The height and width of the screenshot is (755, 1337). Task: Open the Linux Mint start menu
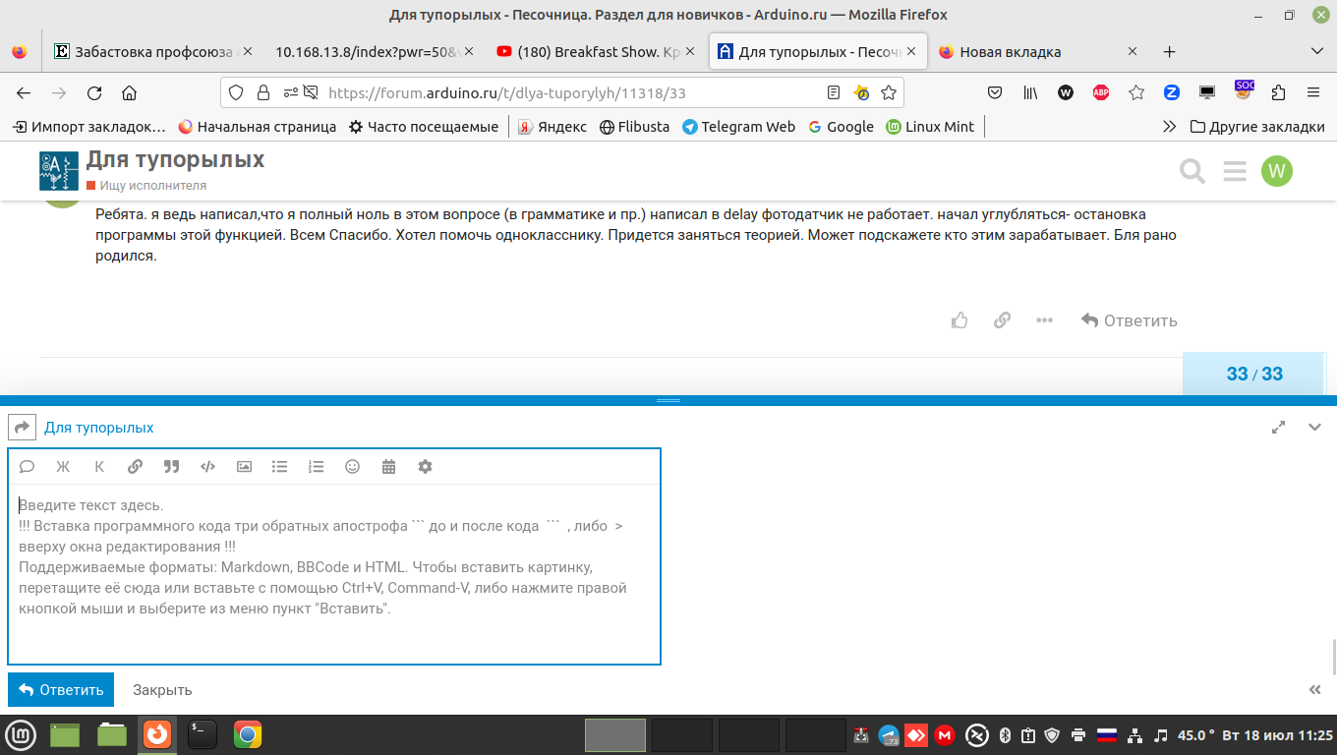click(x=21, y=734)
